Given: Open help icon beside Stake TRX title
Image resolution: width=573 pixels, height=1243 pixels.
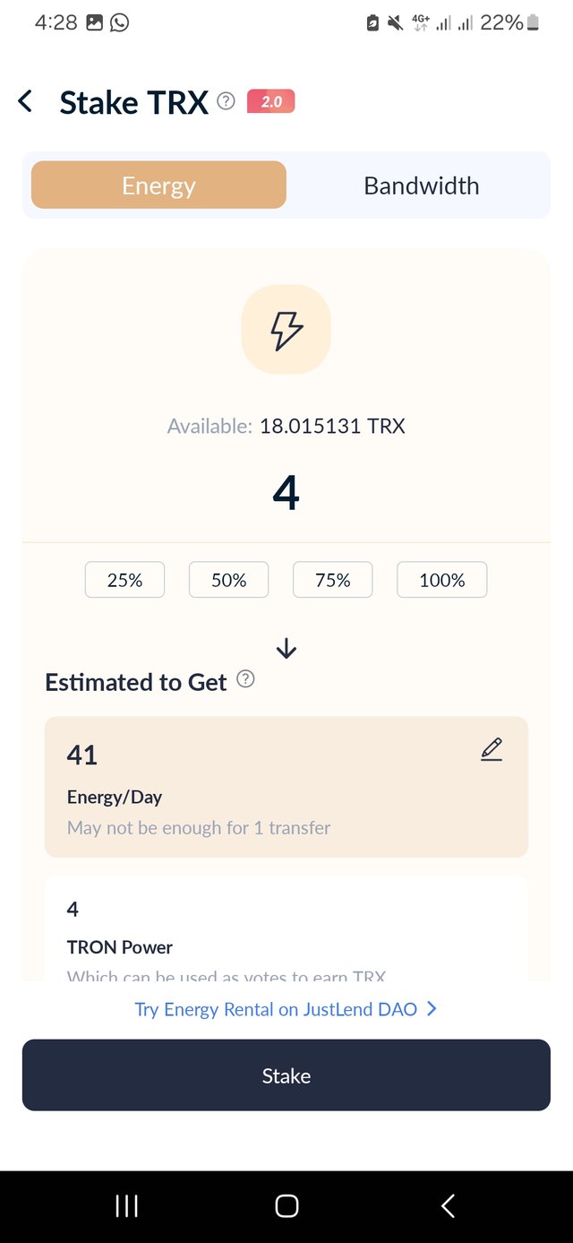Looking at the screenshot, I should 227,101.
